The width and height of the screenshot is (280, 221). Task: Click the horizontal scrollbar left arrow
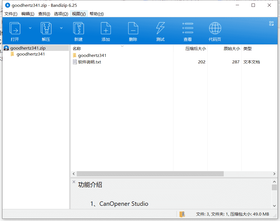74,174
